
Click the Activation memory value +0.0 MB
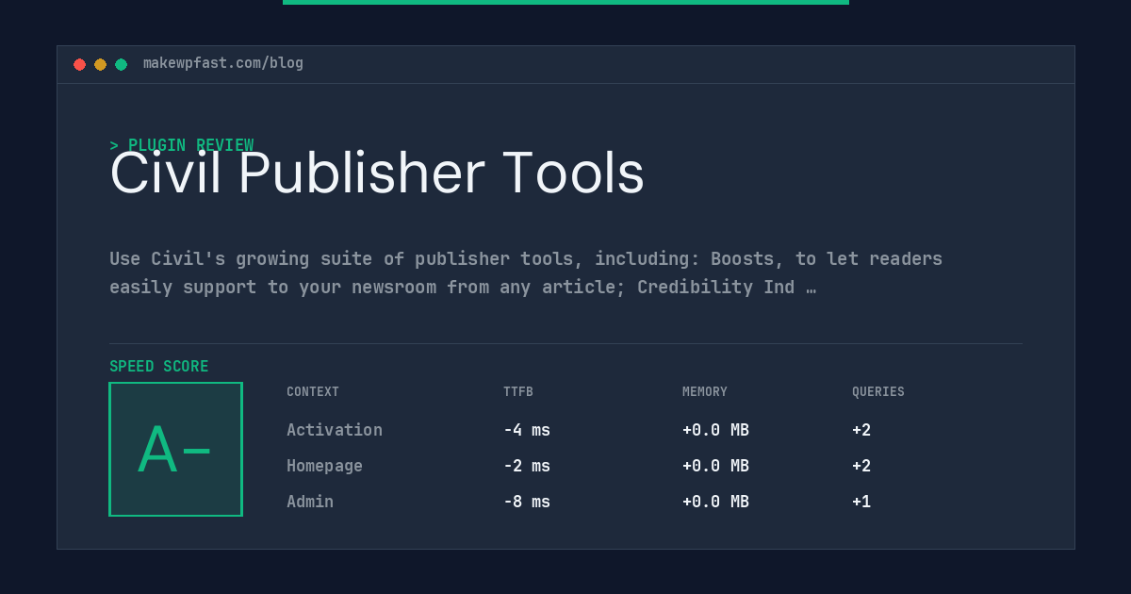click(x=715, y=430)
